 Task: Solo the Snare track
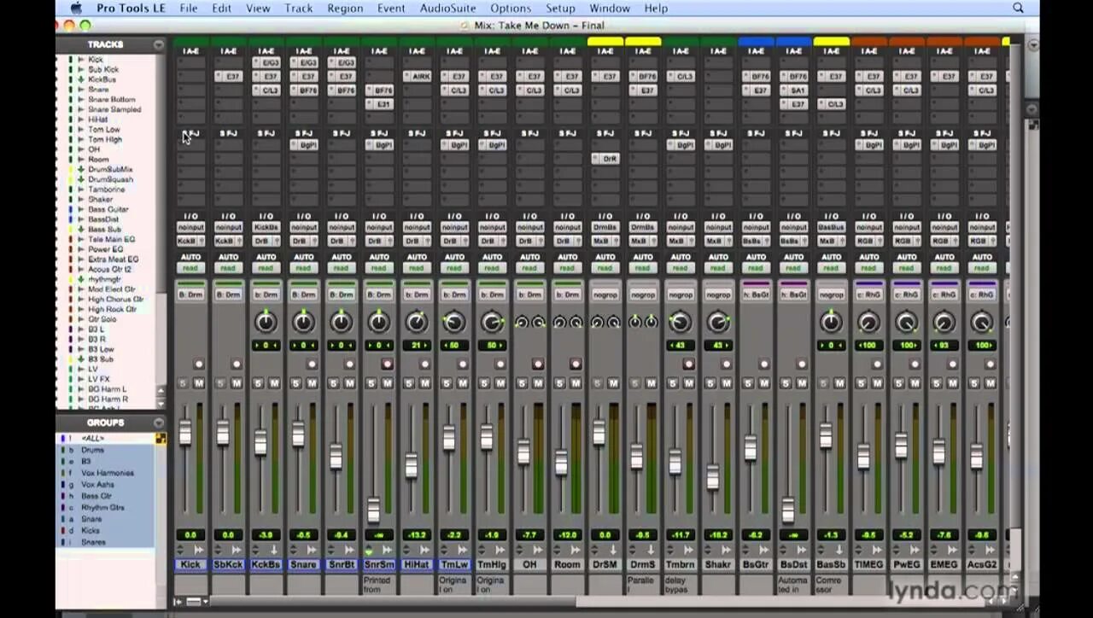click(295, 383)
